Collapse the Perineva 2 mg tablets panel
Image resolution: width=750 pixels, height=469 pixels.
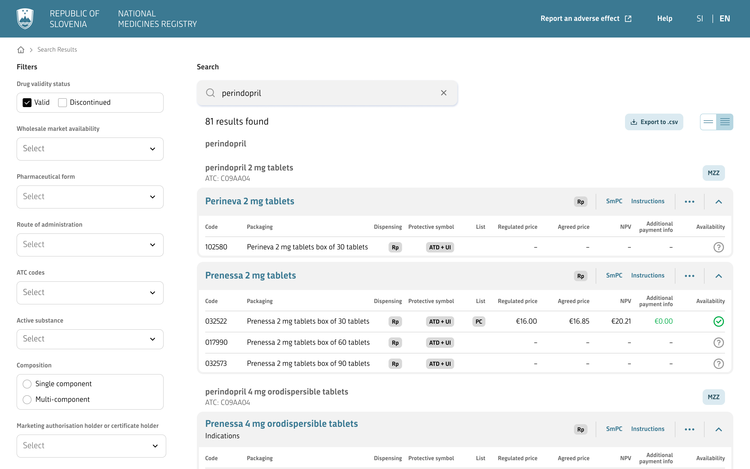pos(718,202)
